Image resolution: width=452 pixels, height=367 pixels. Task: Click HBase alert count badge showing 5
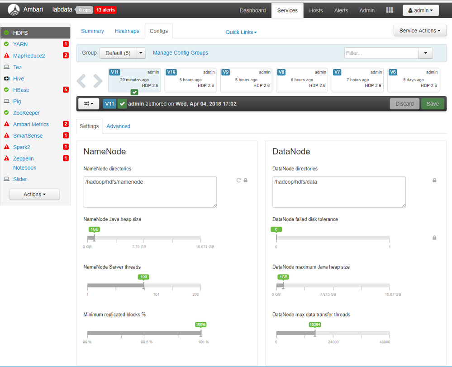pos(66,90)
